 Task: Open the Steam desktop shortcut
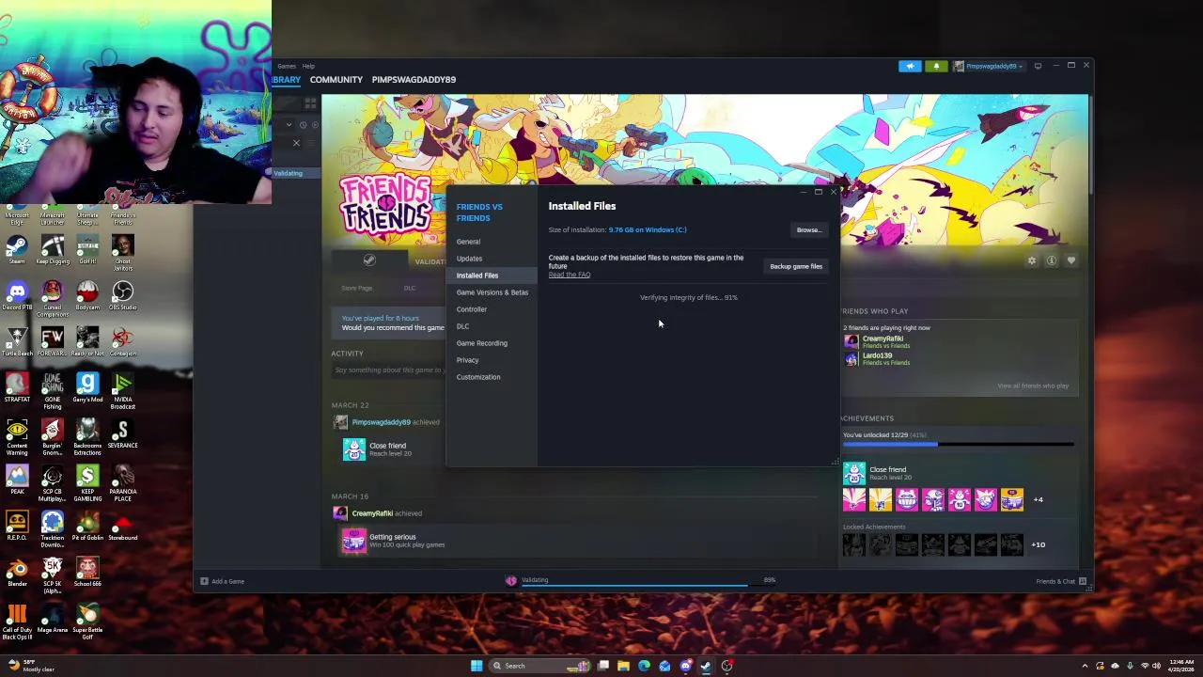(x=17, y=249)
